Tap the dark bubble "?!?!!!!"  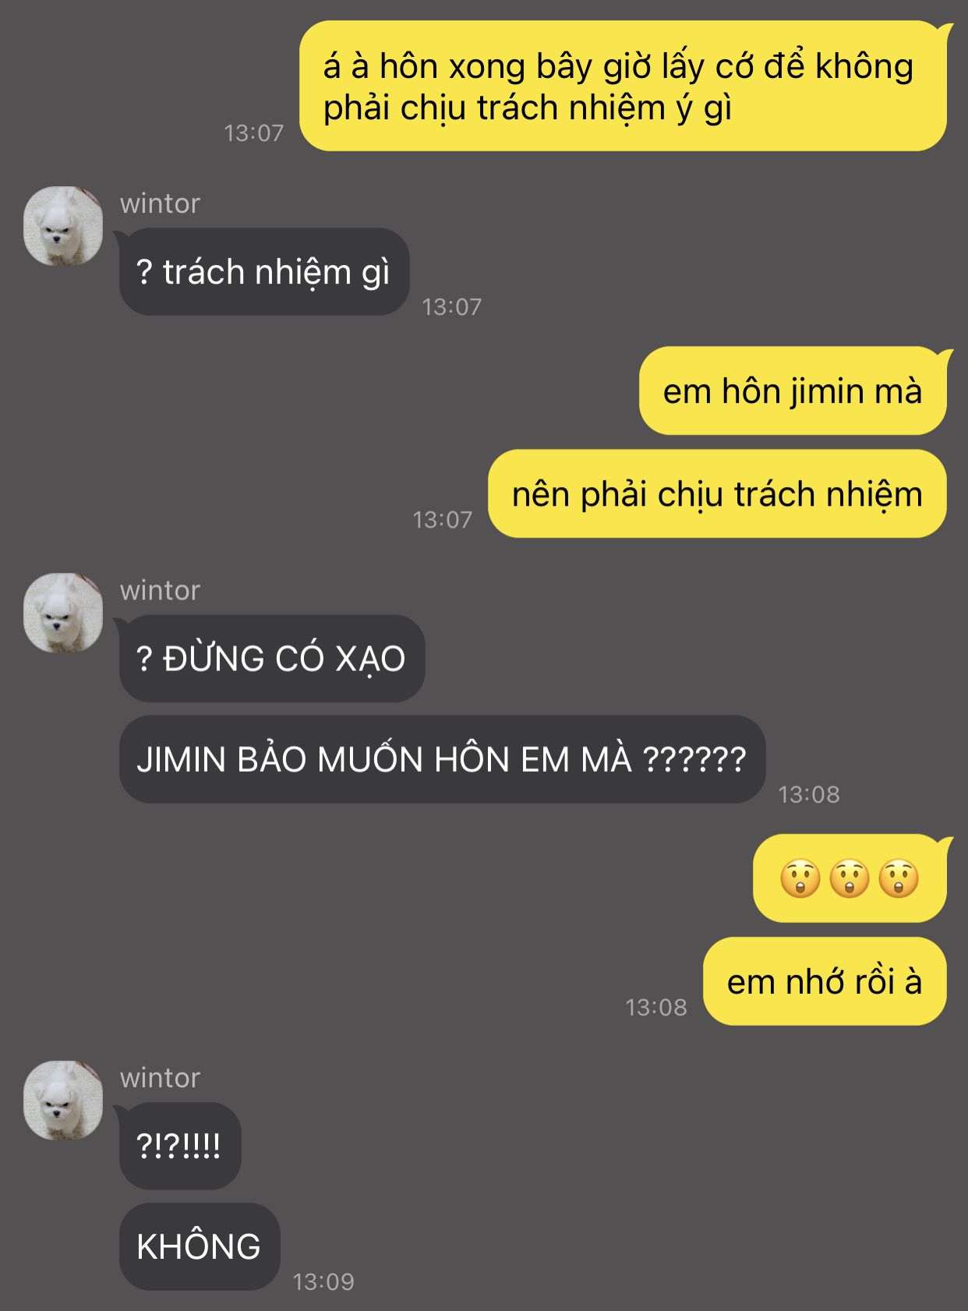[x=179, y=1146]
